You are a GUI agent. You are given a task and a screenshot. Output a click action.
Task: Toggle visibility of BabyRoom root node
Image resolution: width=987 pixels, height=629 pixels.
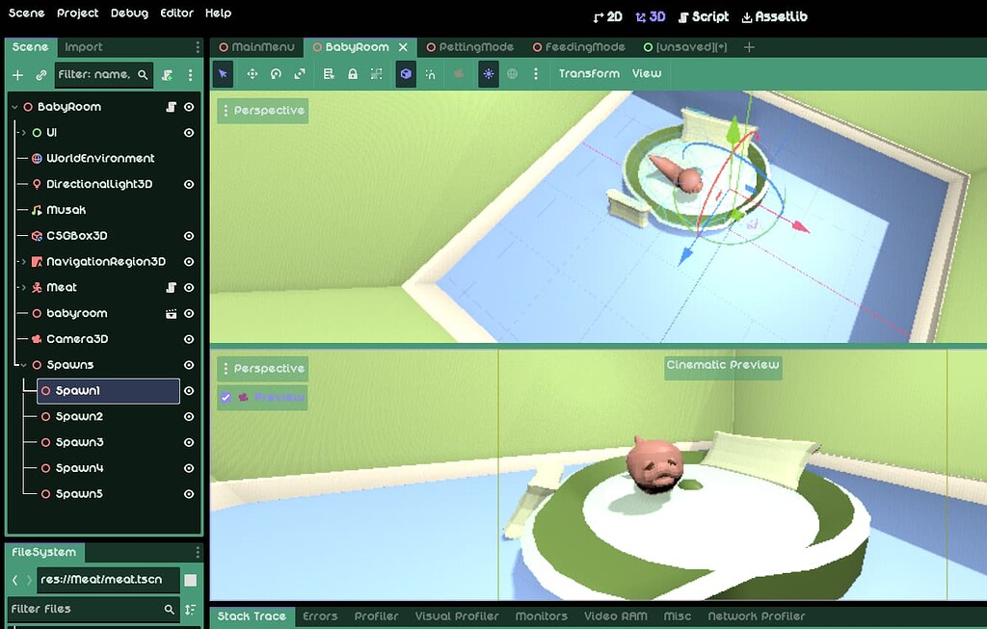coord(189,107)
